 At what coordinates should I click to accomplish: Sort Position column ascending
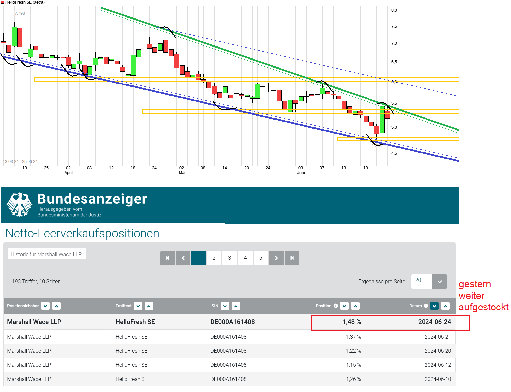coord(355,306)
